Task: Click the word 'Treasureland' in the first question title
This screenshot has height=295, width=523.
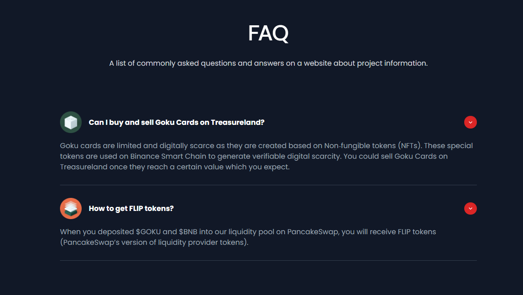Action: pyautogui.click(x=238, y=122)
